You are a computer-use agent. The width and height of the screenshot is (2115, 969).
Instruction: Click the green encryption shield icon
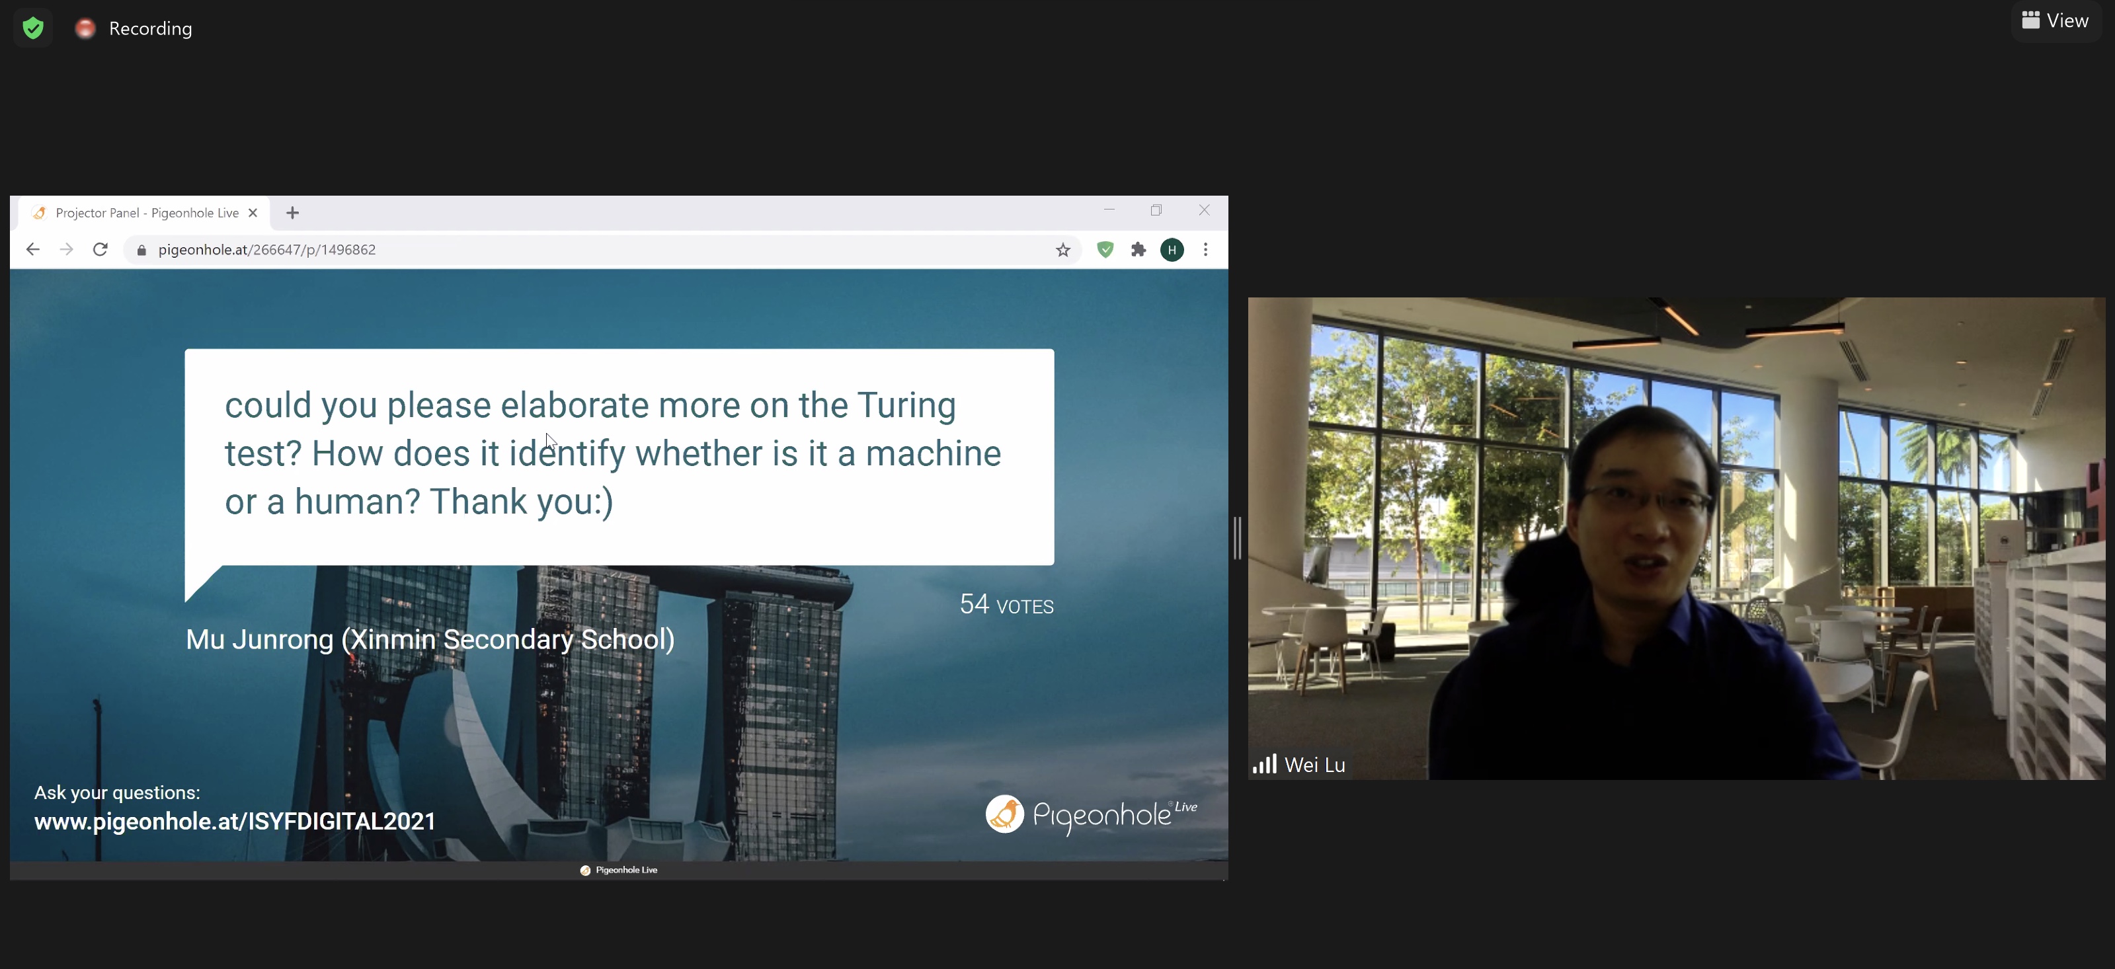[x=33, y=28]
